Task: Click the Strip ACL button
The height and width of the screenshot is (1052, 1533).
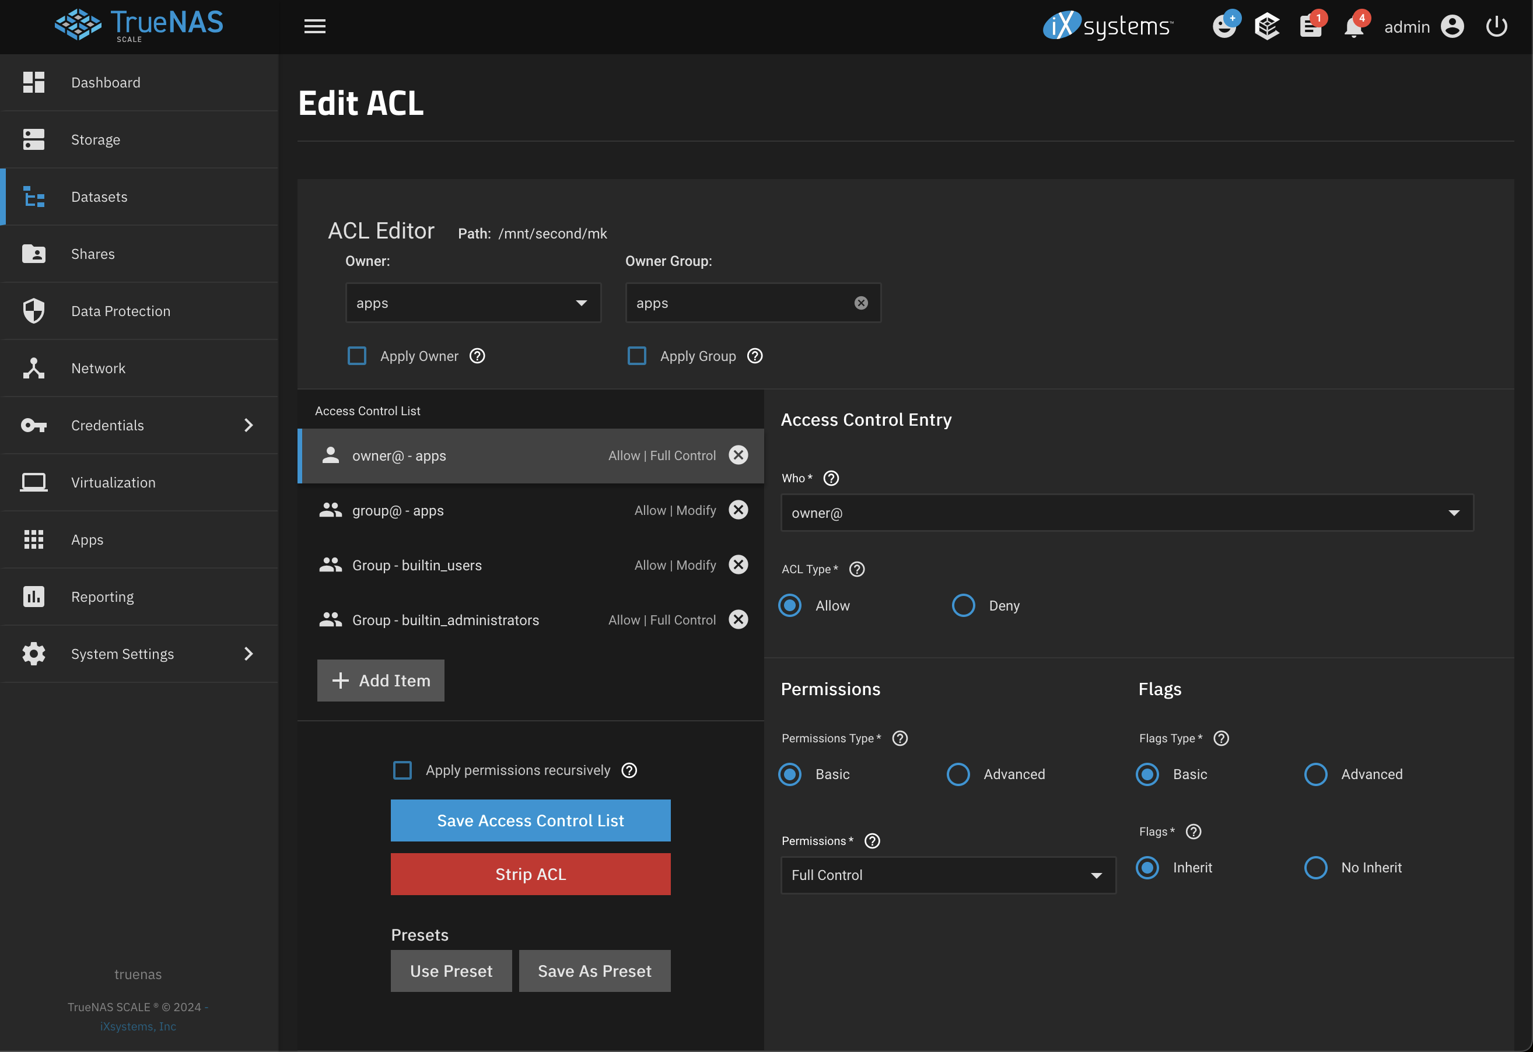Action: [530, 872]
